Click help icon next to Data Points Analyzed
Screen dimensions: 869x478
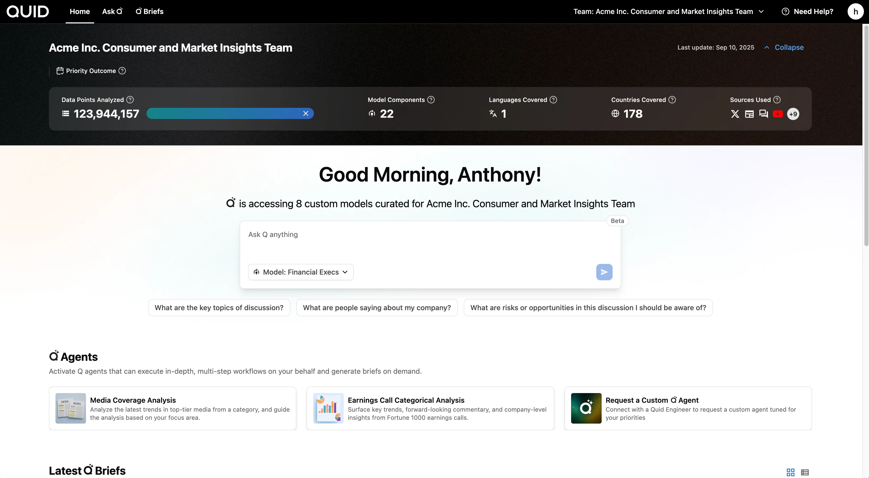[x=130, y=100]
